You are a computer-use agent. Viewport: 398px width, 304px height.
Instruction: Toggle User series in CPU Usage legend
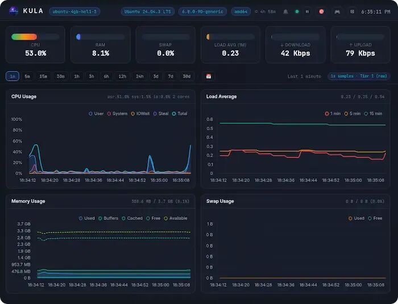coord(96,114)
